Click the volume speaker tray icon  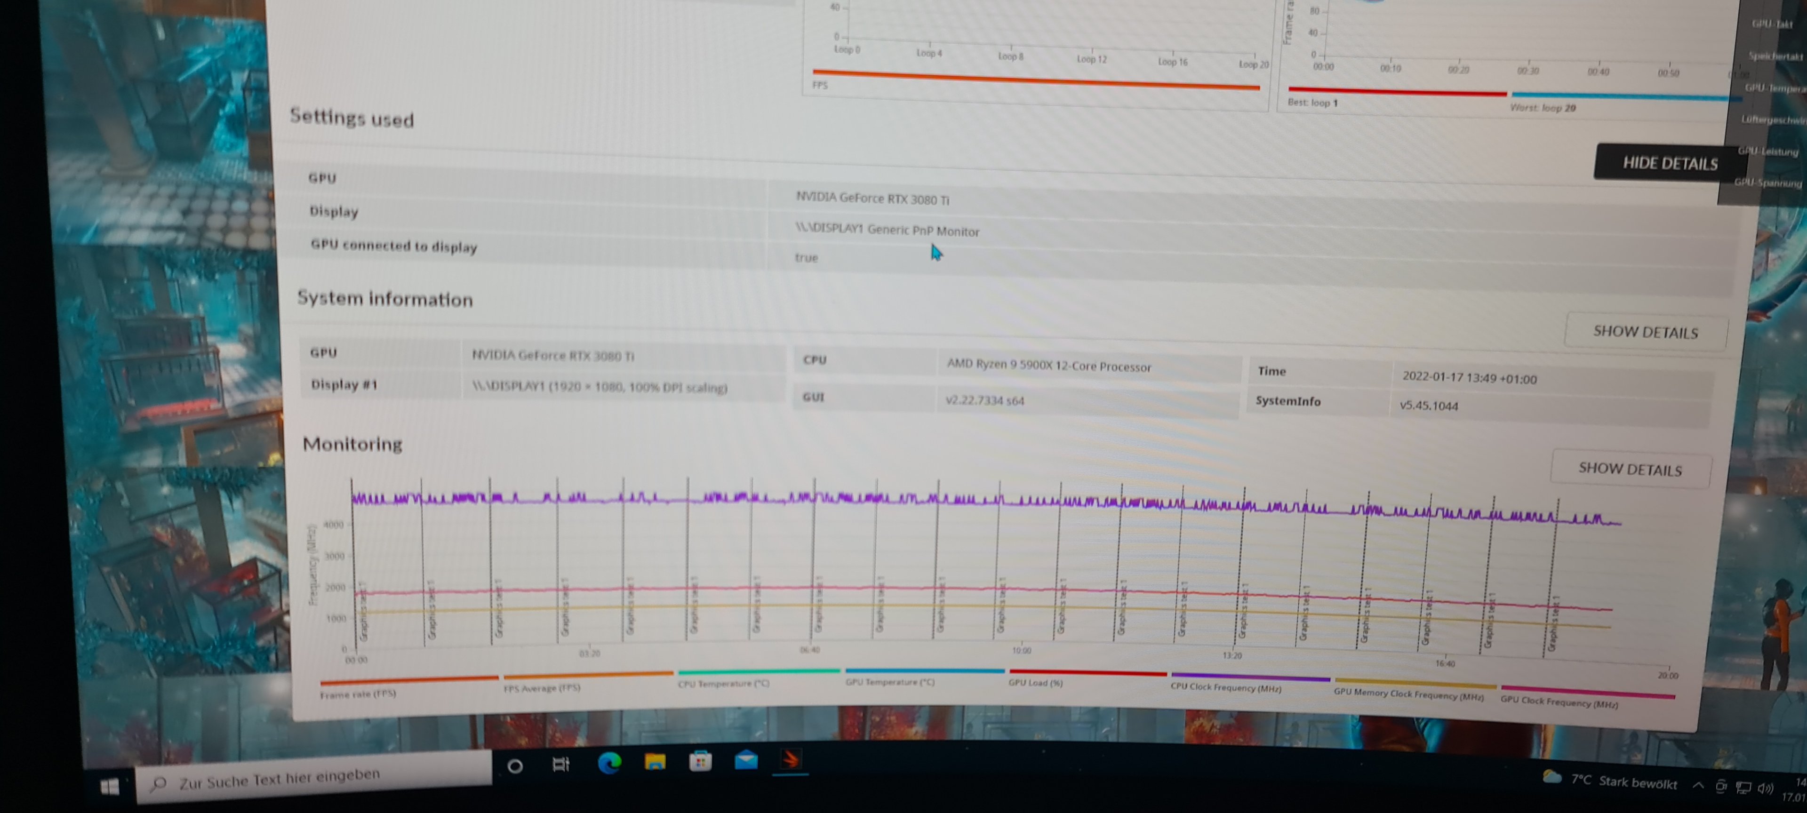point(1766,789)
